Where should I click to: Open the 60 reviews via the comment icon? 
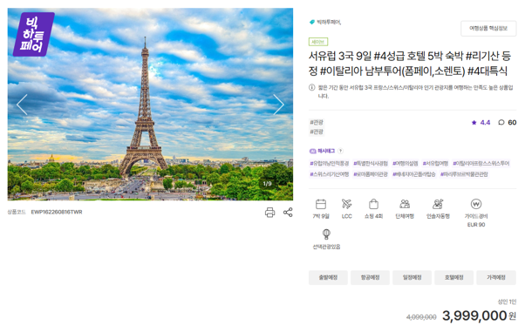(x=508, y=122)
